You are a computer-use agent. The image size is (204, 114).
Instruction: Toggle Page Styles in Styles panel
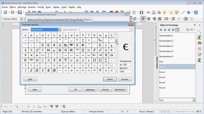173,30
